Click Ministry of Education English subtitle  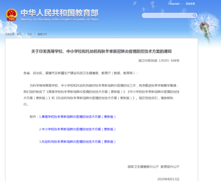[x=60, y=20]
